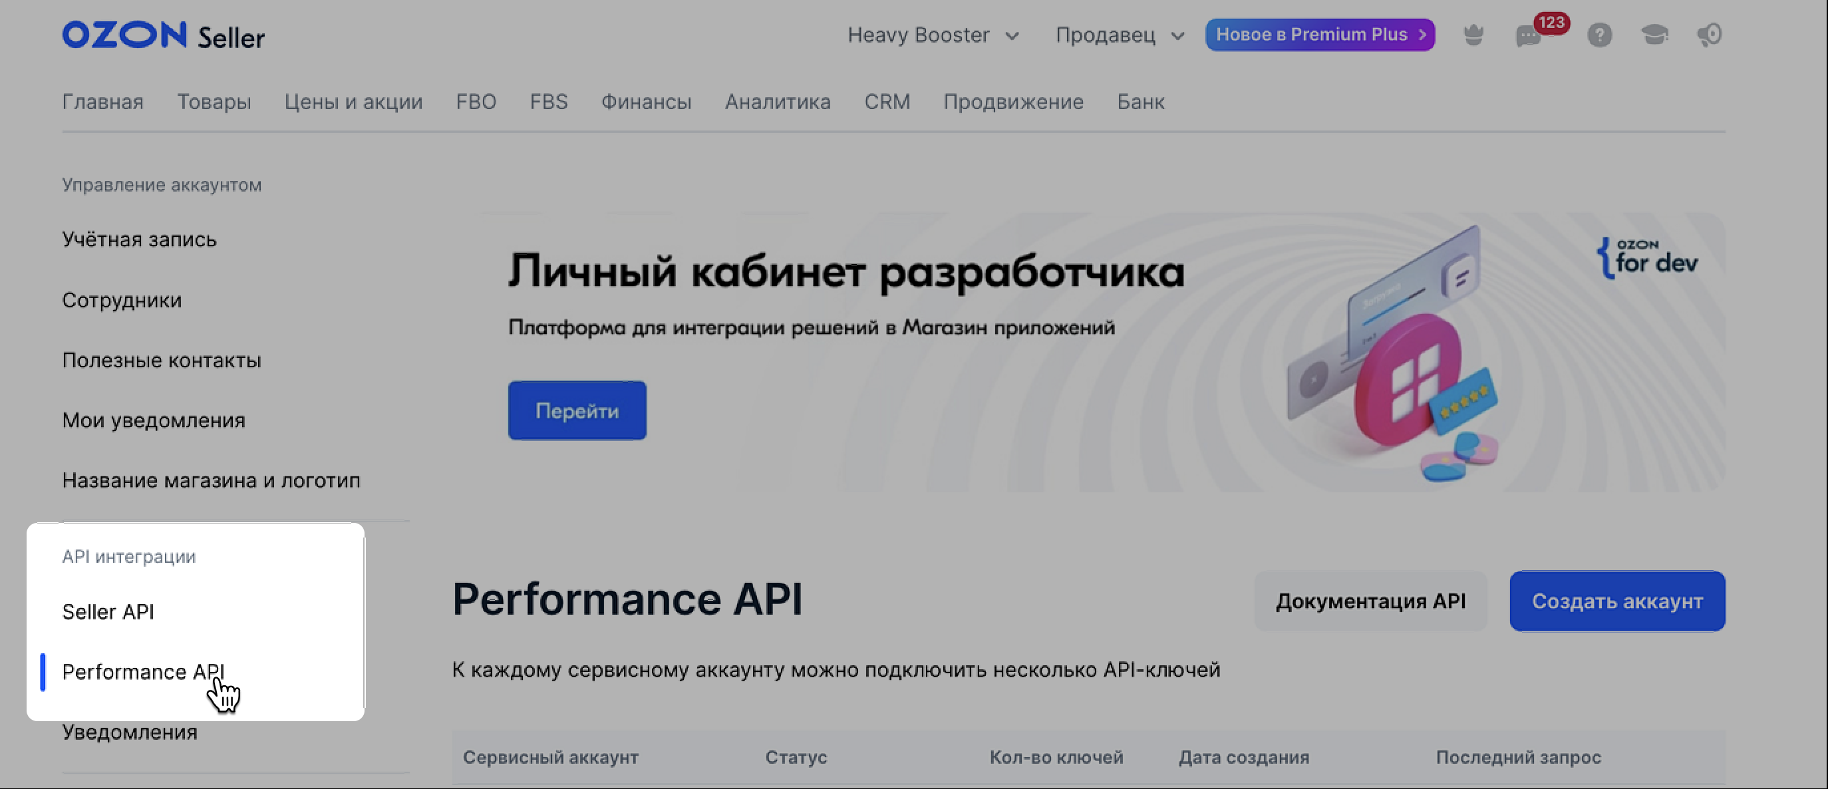Screen dimensions: 1828x789
Task: Click the Кол-во ключей column header
Action: [x=1056, y=758]
